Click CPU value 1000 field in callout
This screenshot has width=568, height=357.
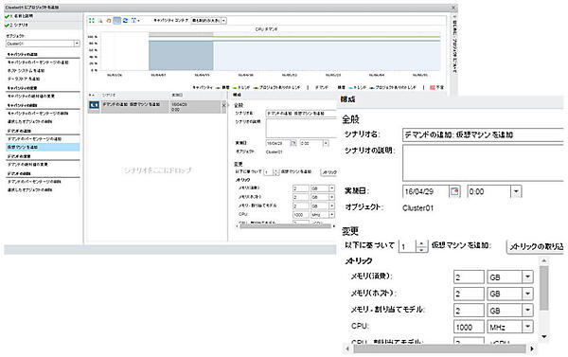(469, 327)
